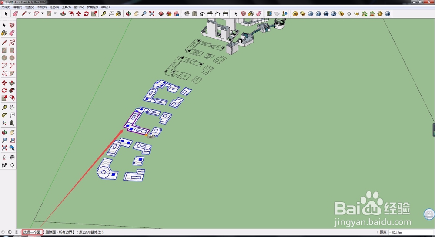Click the Scale tool in top toolbar
435x237 pixels.
[94, 13]
